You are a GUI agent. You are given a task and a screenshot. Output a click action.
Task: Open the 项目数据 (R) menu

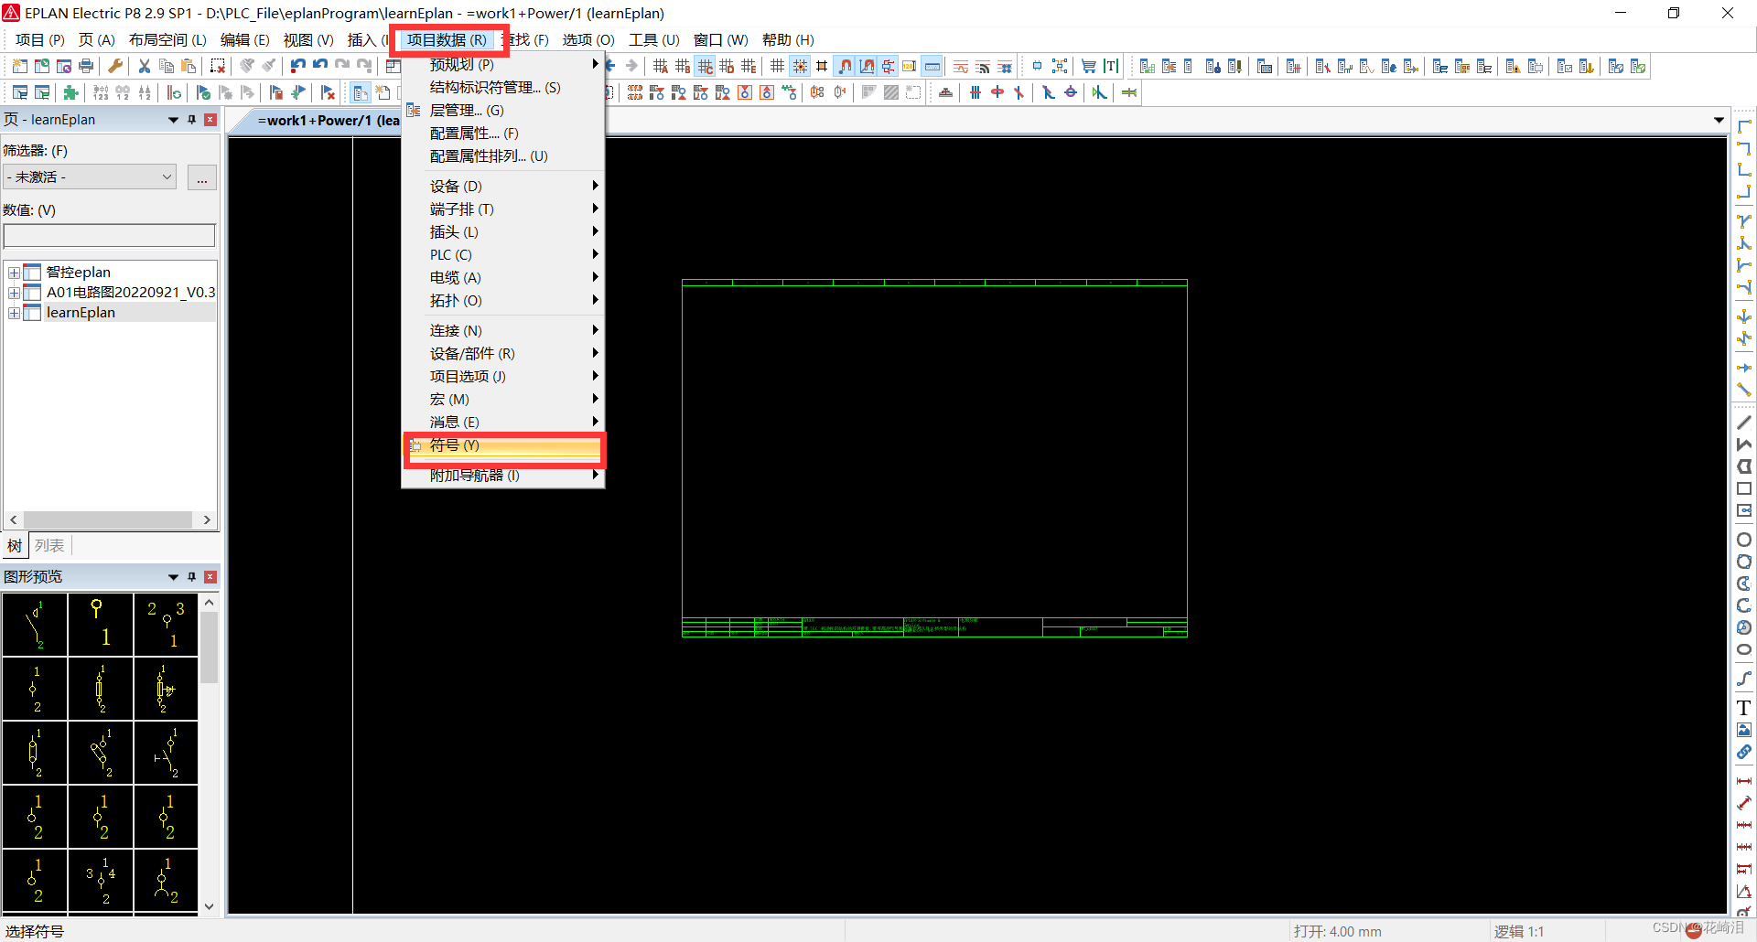pyautogui.click(x=447, y=39)
